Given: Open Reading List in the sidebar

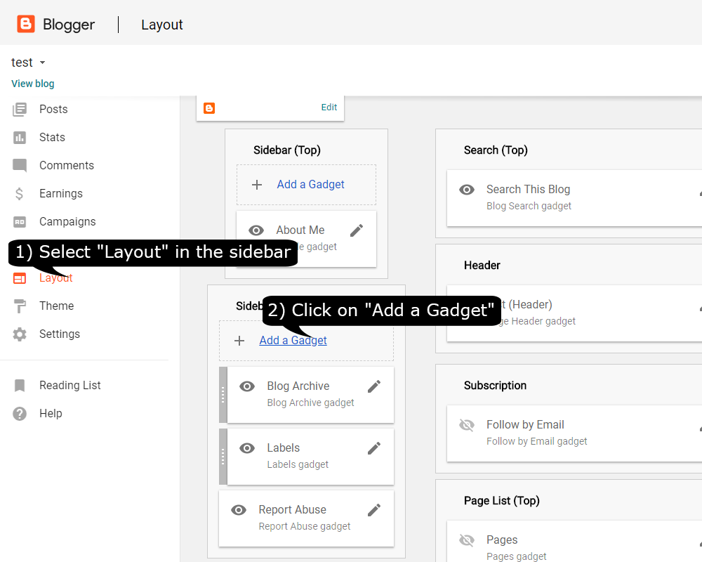Looking at the screenshot, I should (x=69, y=386).
